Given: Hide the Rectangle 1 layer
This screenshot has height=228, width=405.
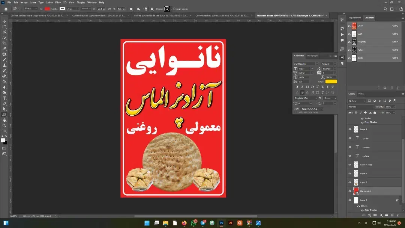Looking at the screenshot, I should [350, 191].
